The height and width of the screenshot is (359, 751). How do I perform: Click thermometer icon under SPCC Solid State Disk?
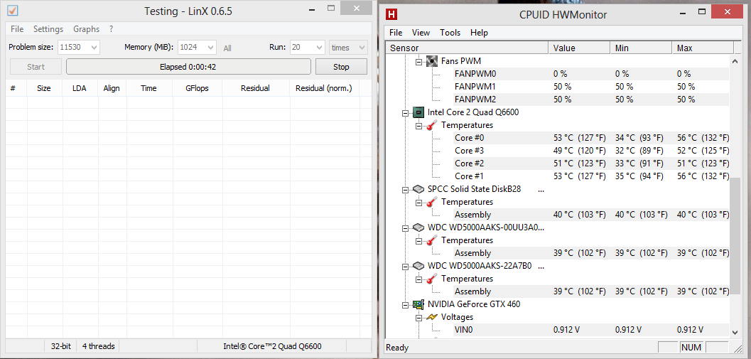pyautogui.click(x=433, y=202)
